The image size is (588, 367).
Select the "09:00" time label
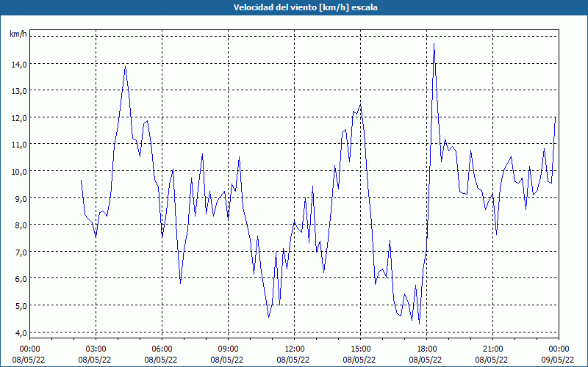(228, 349)
